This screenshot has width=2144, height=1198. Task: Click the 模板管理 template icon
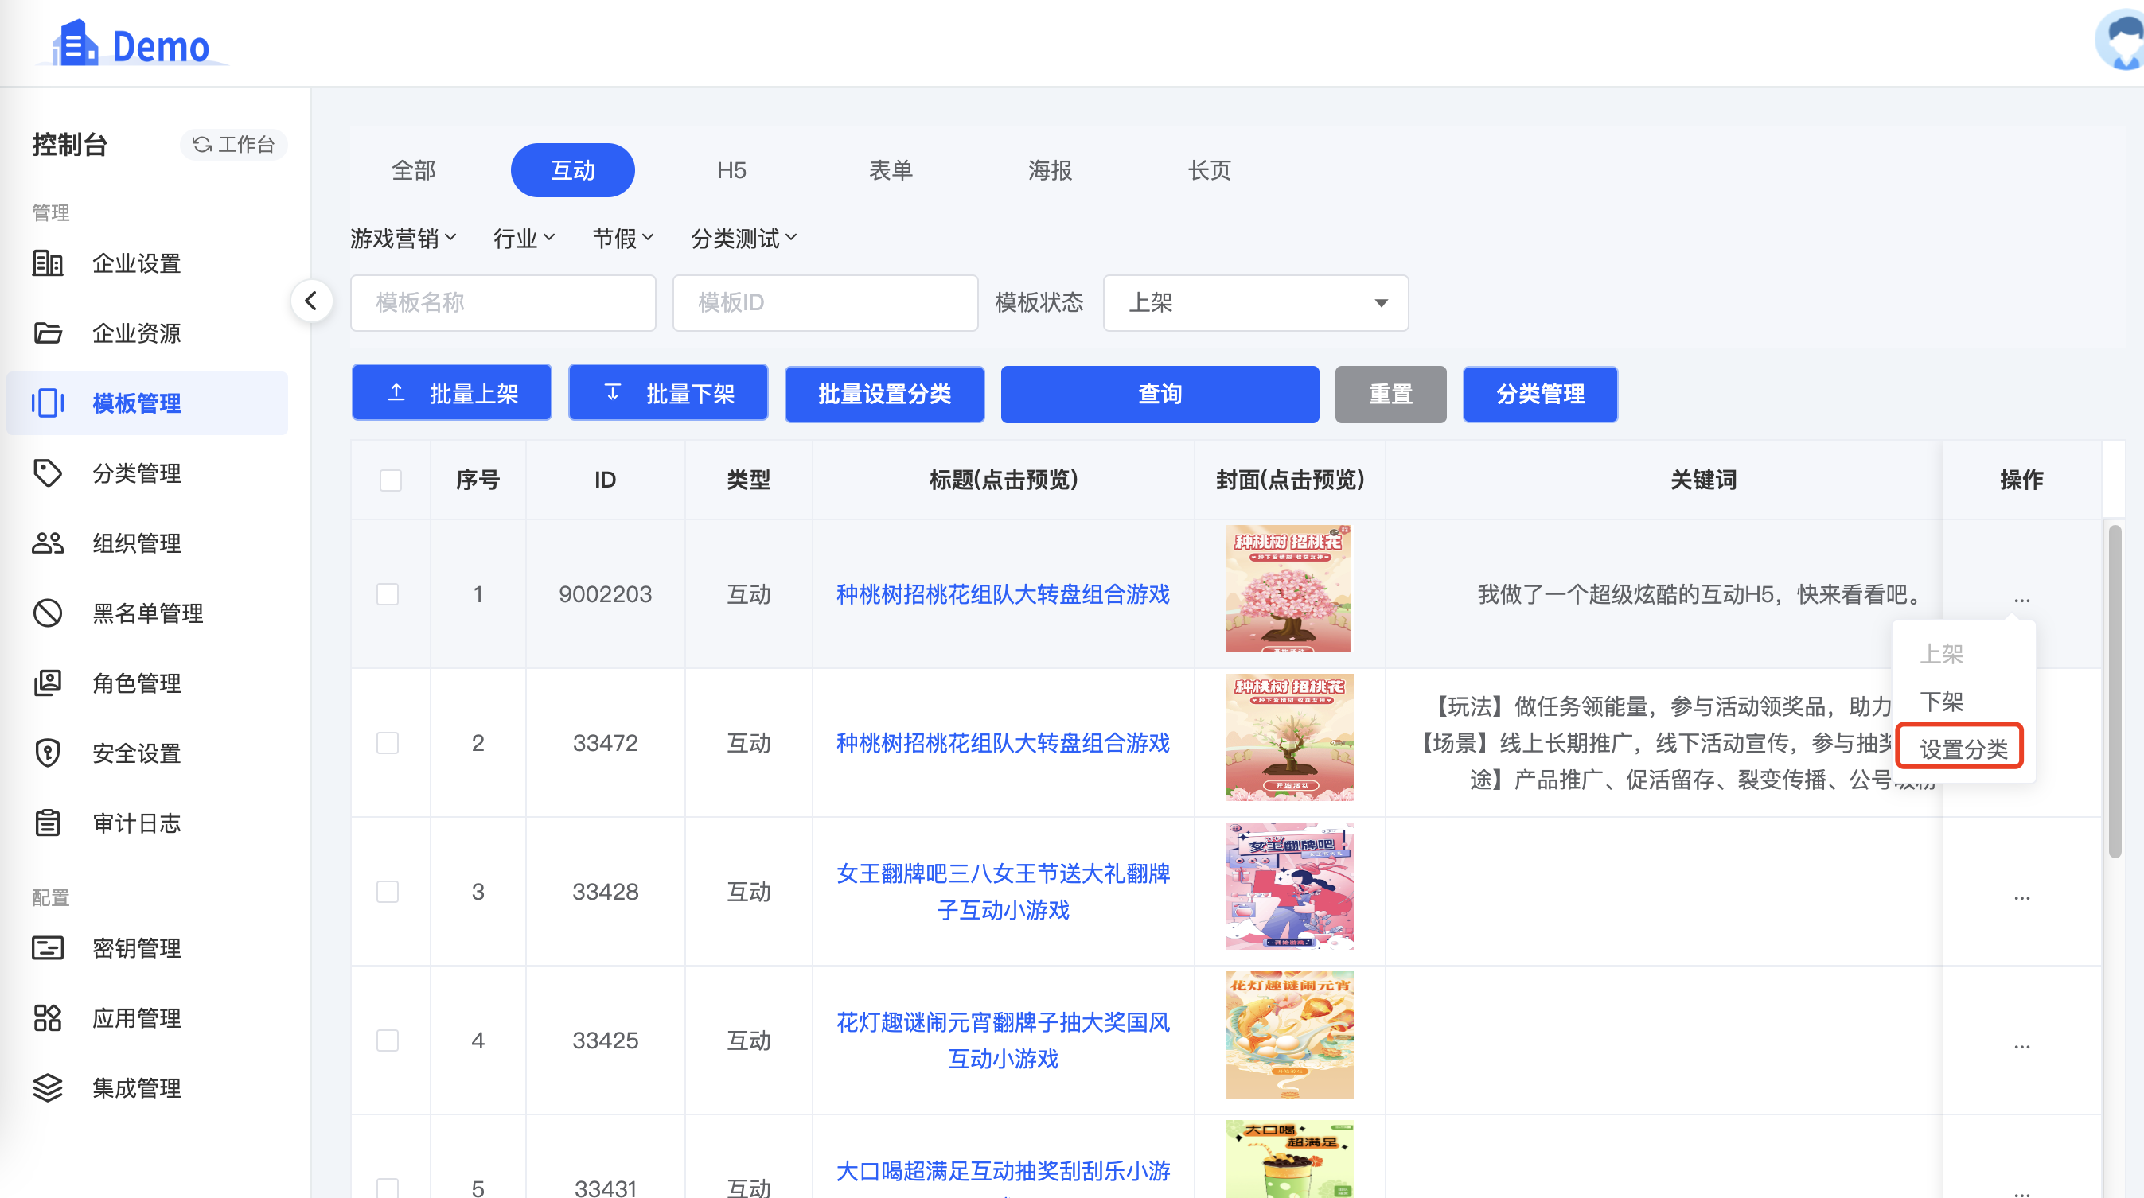coord(48,403)
